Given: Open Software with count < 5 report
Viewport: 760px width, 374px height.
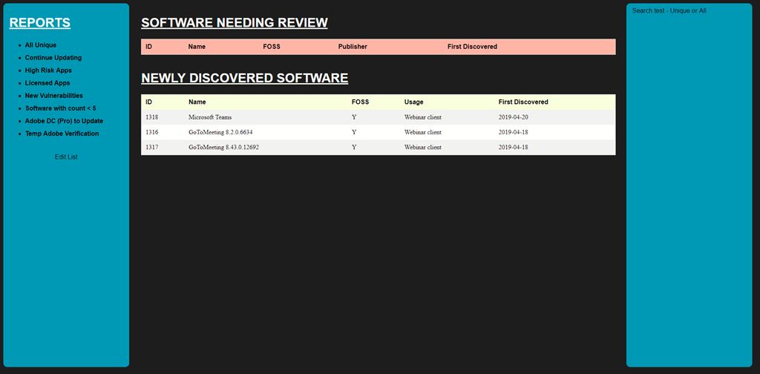Looking at the screenshot, I should click(x=61, y=108).
